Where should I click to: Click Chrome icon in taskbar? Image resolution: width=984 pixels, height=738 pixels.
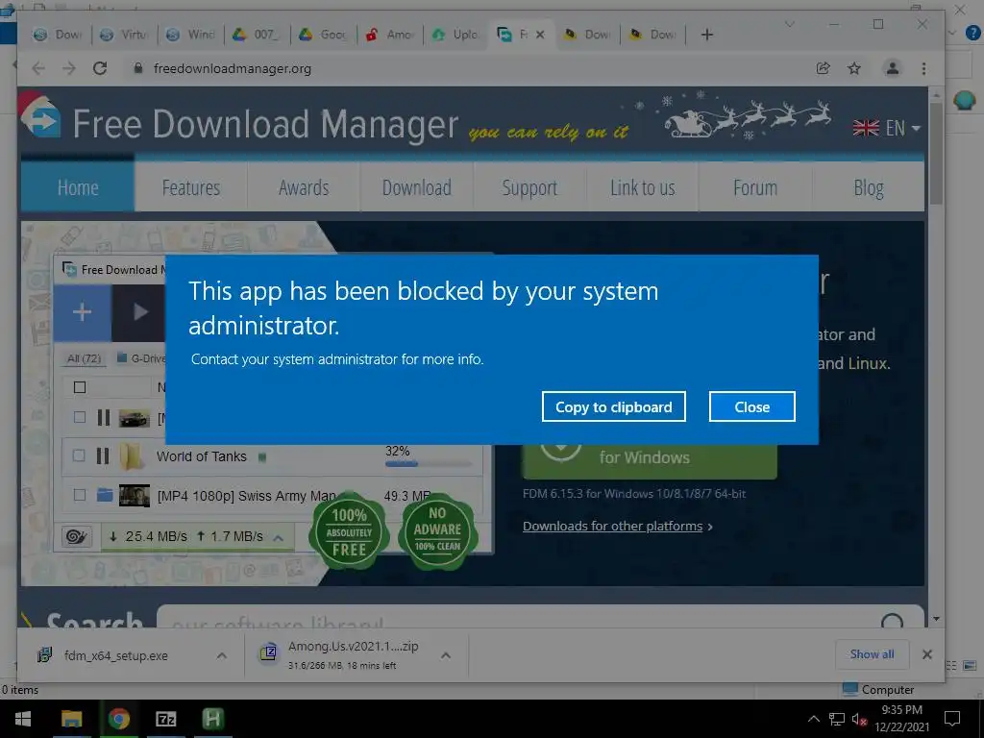click(118, 719)
